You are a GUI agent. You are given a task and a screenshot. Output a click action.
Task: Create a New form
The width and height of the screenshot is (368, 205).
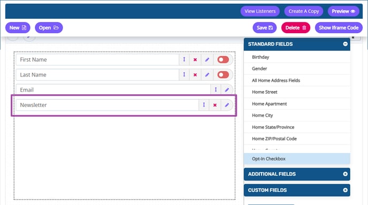[x=18, y=28]
